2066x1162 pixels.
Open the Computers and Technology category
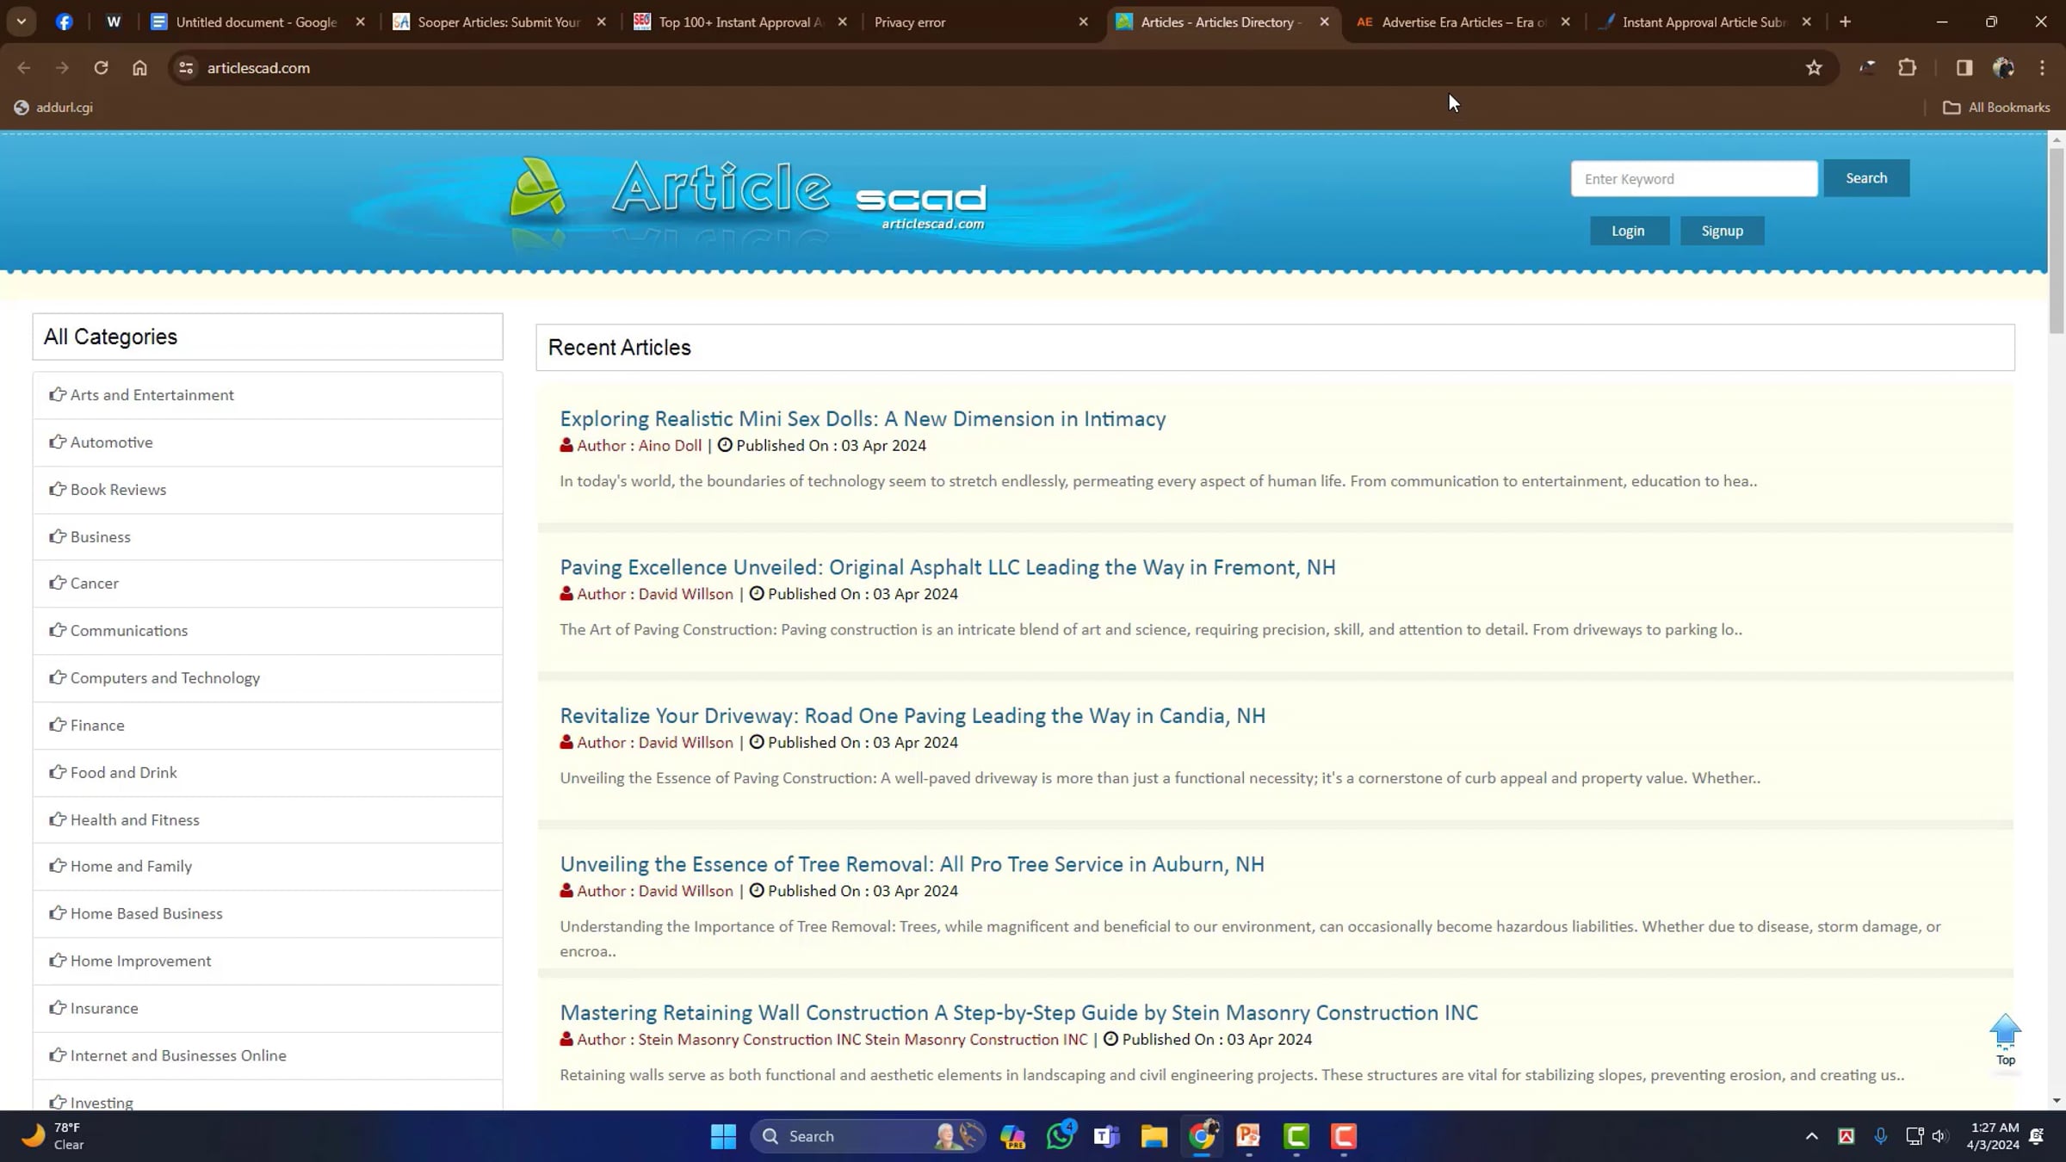pos(164,678)
